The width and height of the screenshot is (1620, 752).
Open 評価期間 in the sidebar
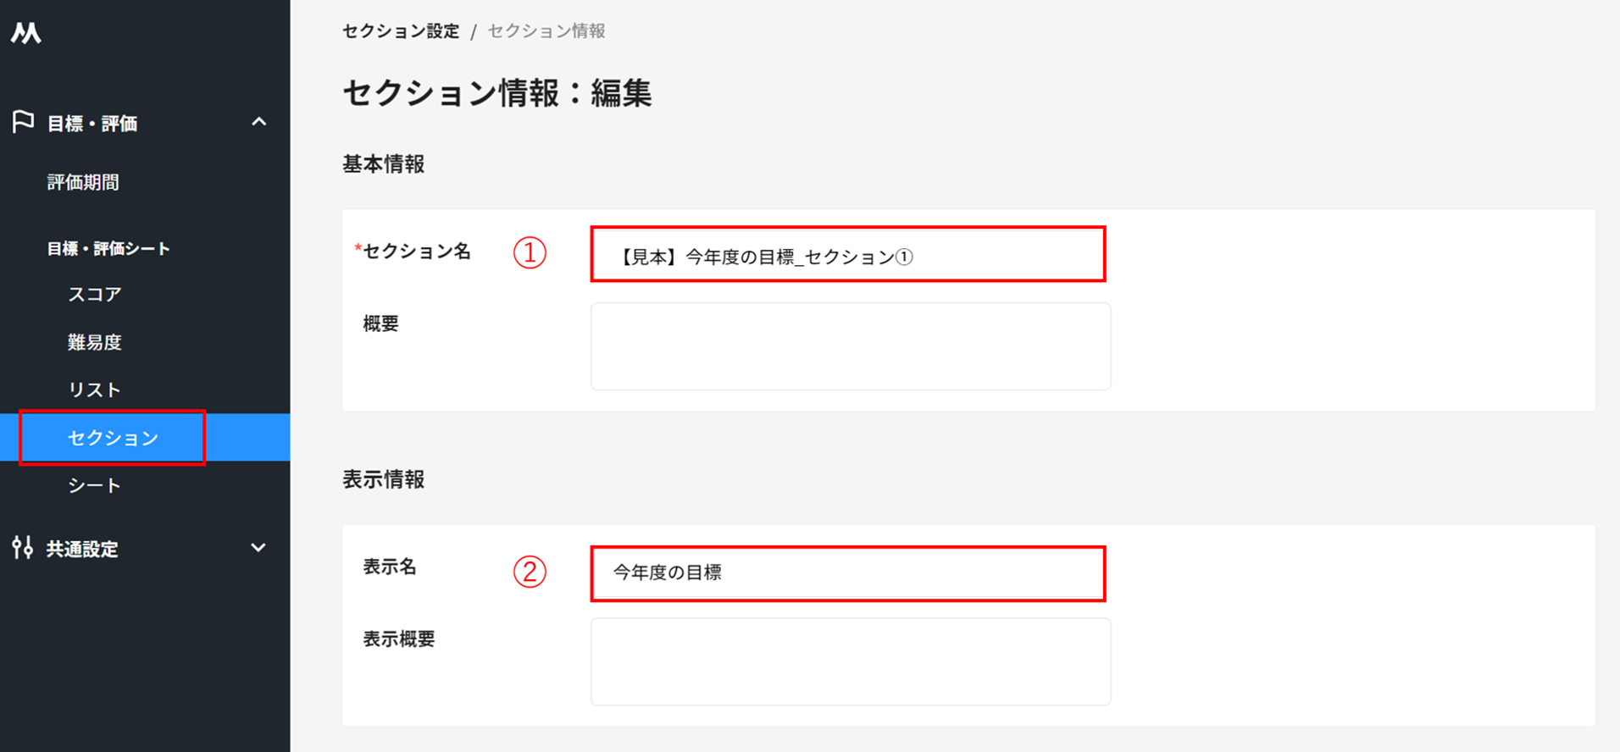83,182
